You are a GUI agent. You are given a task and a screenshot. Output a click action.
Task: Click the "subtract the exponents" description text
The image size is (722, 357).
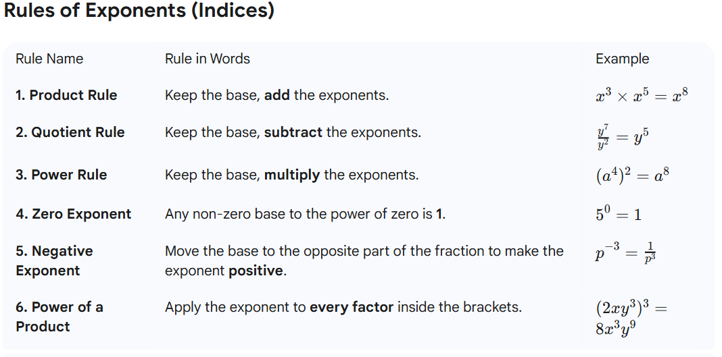pos(293,132)
